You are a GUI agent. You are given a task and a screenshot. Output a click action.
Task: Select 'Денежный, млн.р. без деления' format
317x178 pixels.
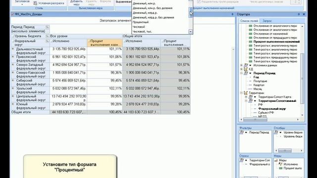point(153,8)
